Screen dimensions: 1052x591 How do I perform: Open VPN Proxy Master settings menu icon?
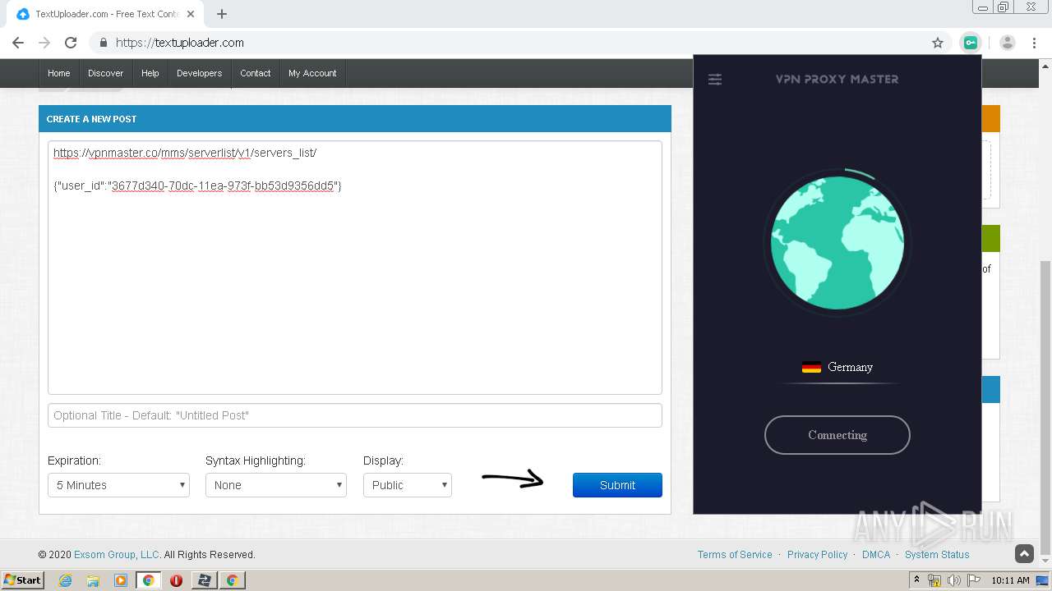715,80
